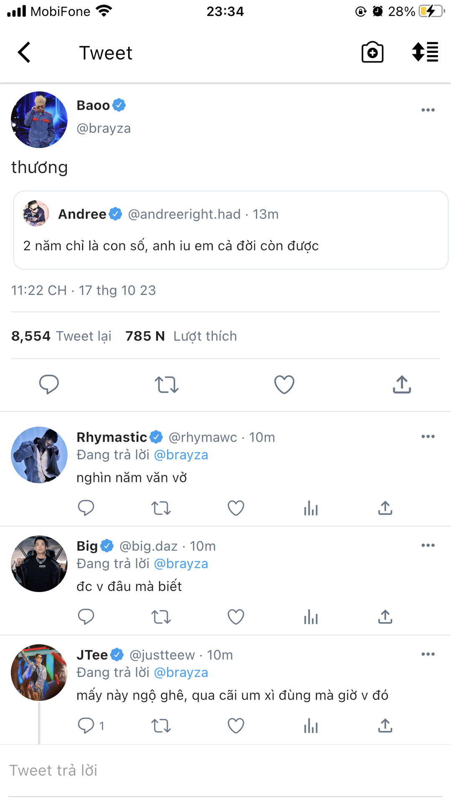Open more options on Big's reply
Image resolution: width=451 pixels, height=801 pixels.
pyautogui.click(x=428, y=546)
